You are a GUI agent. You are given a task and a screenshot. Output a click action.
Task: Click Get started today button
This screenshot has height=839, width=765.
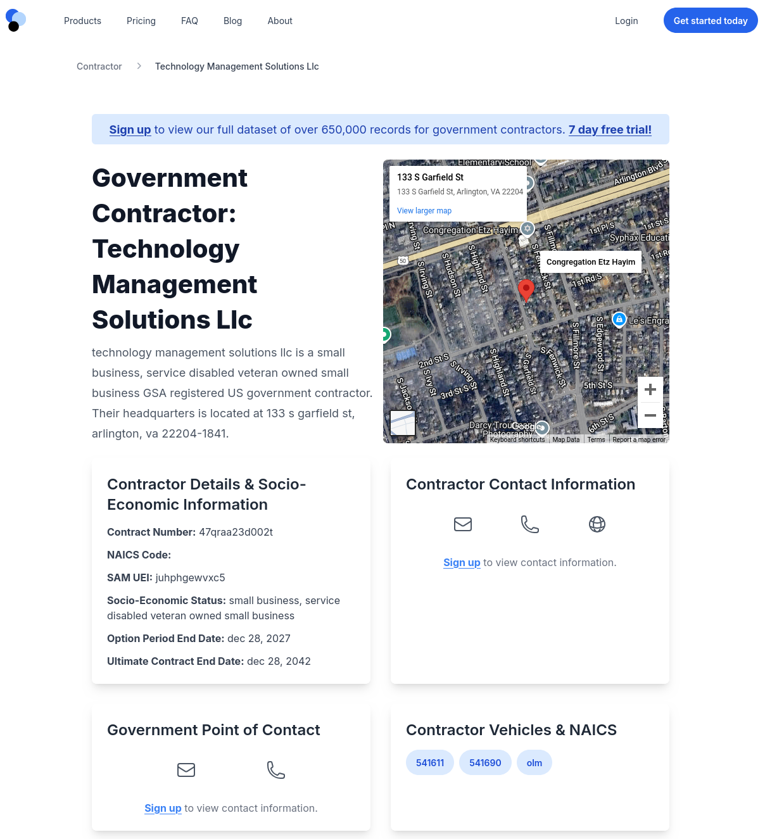tap(711, 20)
